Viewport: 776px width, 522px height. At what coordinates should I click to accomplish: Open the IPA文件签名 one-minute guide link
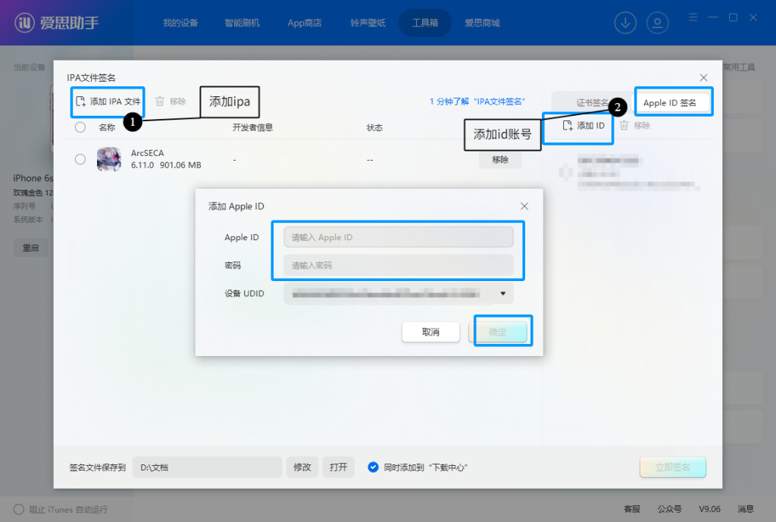477,102
